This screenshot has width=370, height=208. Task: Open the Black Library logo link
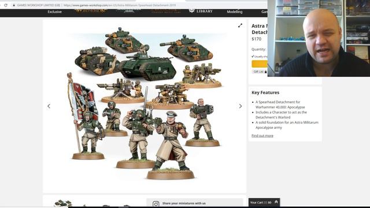[x=201, y=11]
